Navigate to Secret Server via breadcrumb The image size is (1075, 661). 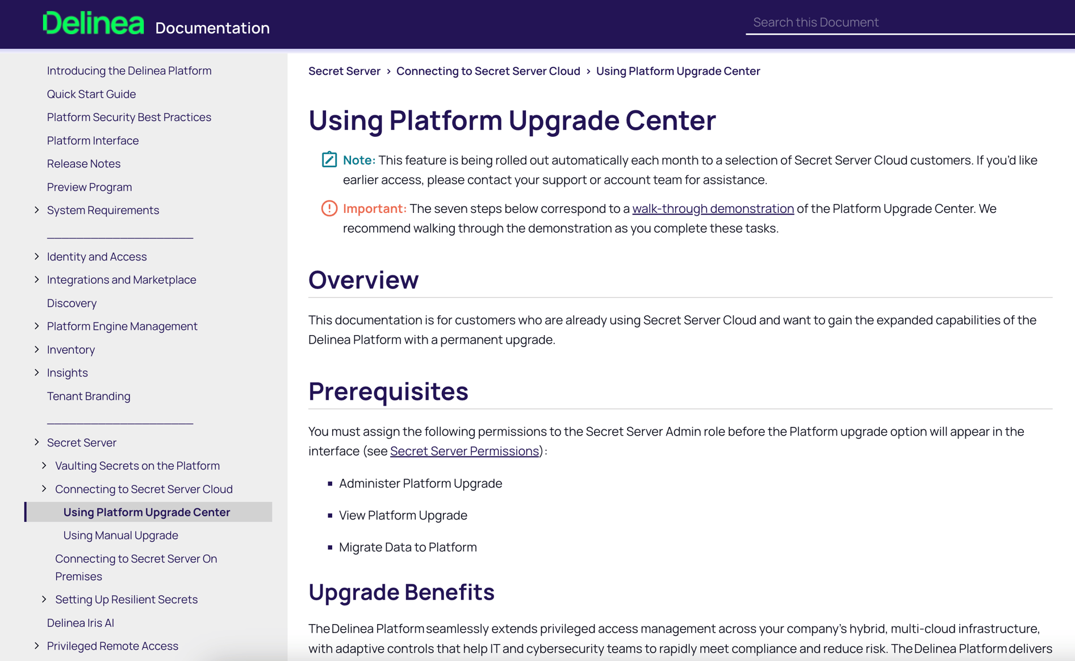344,71
